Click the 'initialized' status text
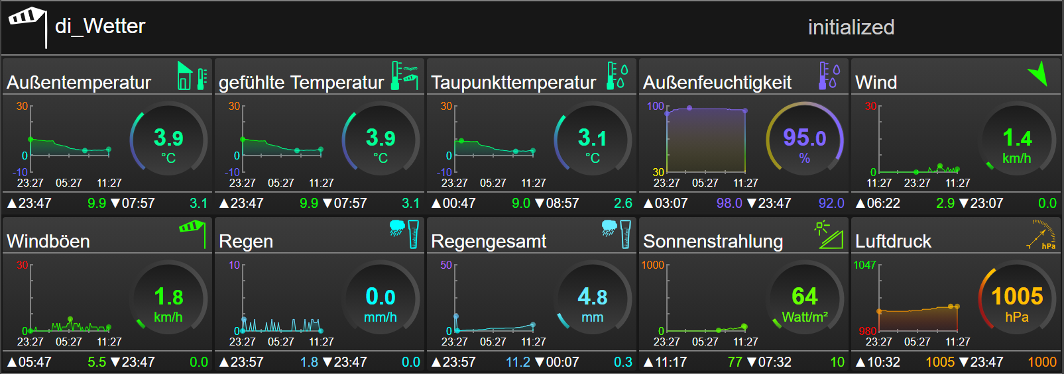Viewport: 1064px width, 374px height. (x=851, y=27)
